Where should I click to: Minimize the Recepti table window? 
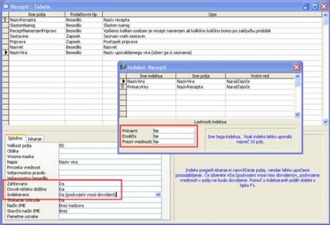point(306,6)
